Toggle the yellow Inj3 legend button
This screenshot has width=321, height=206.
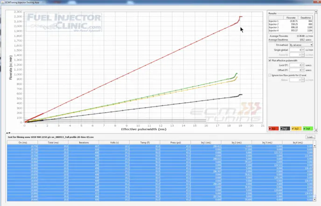[297, 128]
